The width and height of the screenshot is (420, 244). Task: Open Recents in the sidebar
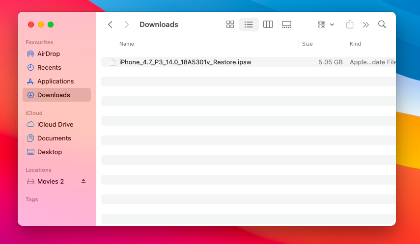coord(56,67)
